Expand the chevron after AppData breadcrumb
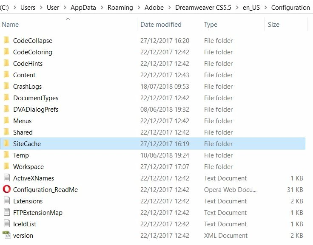The width and height of the screenshot is (313, 245). pos(102,8)
